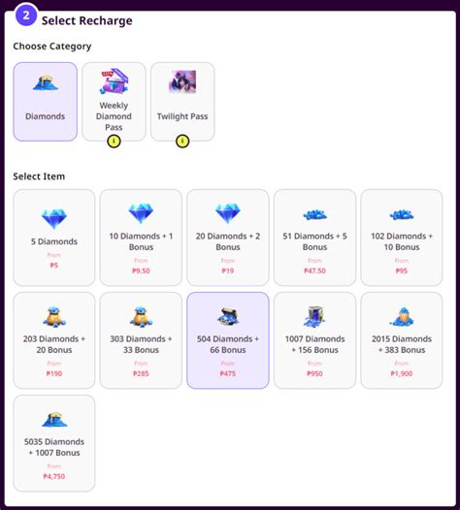Select the 5035 Diamonds + 1007 Bonus item

click(x=54, y=443)
